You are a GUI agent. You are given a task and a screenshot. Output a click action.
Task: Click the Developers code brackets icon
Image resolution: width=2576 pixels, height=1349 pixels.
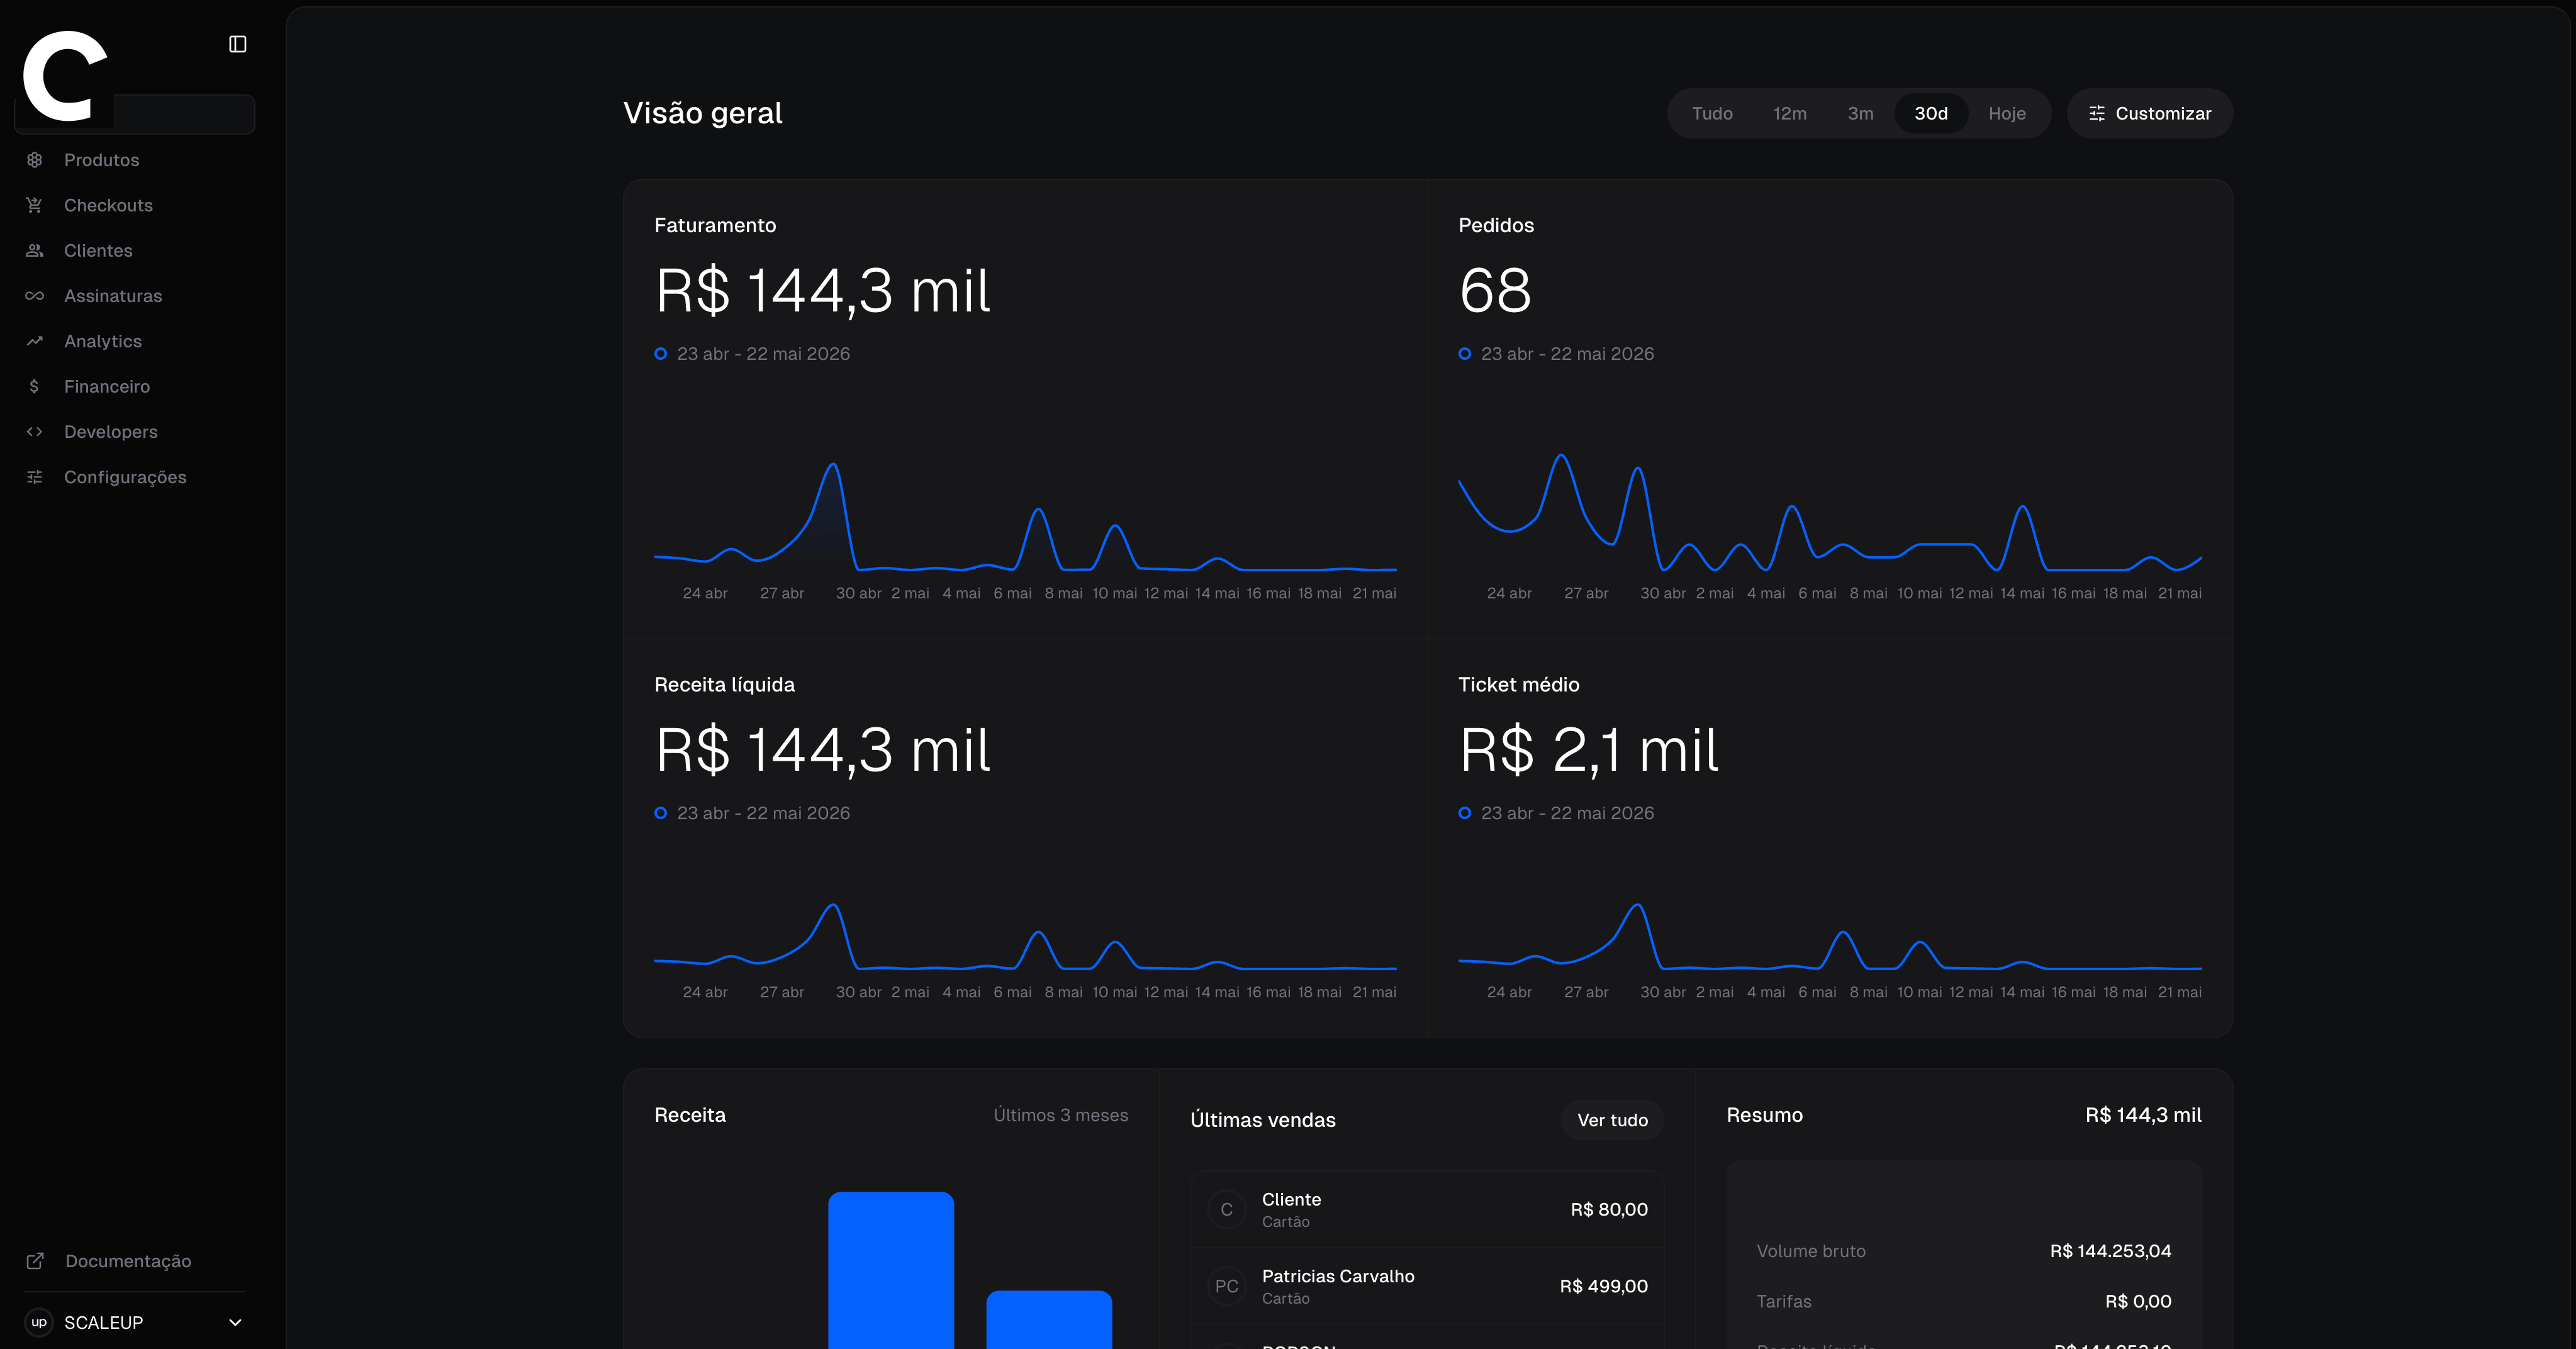35,432
